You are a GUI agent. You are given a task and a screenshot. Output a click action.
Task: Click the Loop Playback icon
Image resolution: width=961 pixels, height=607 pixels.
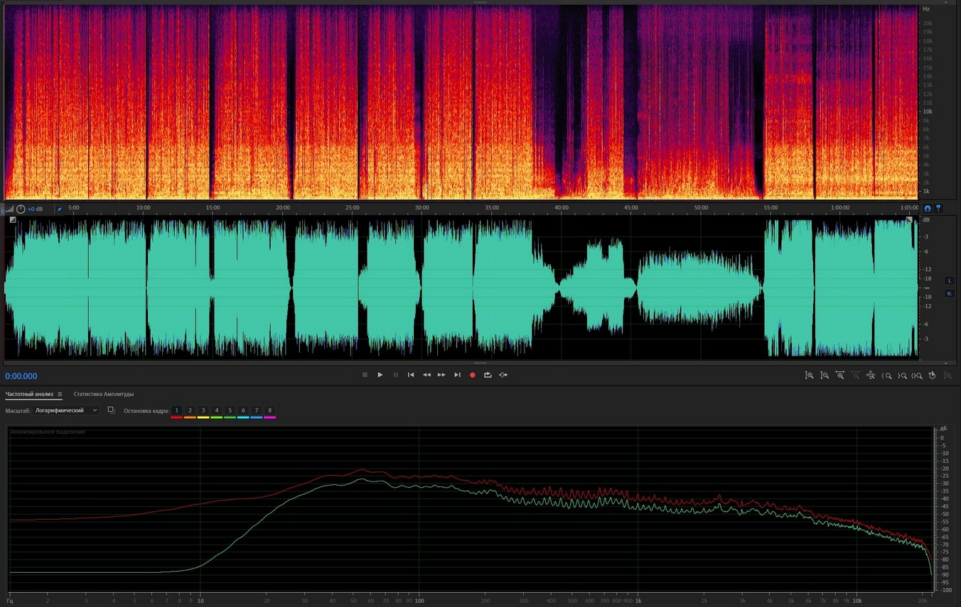click(x=488, y=375)
